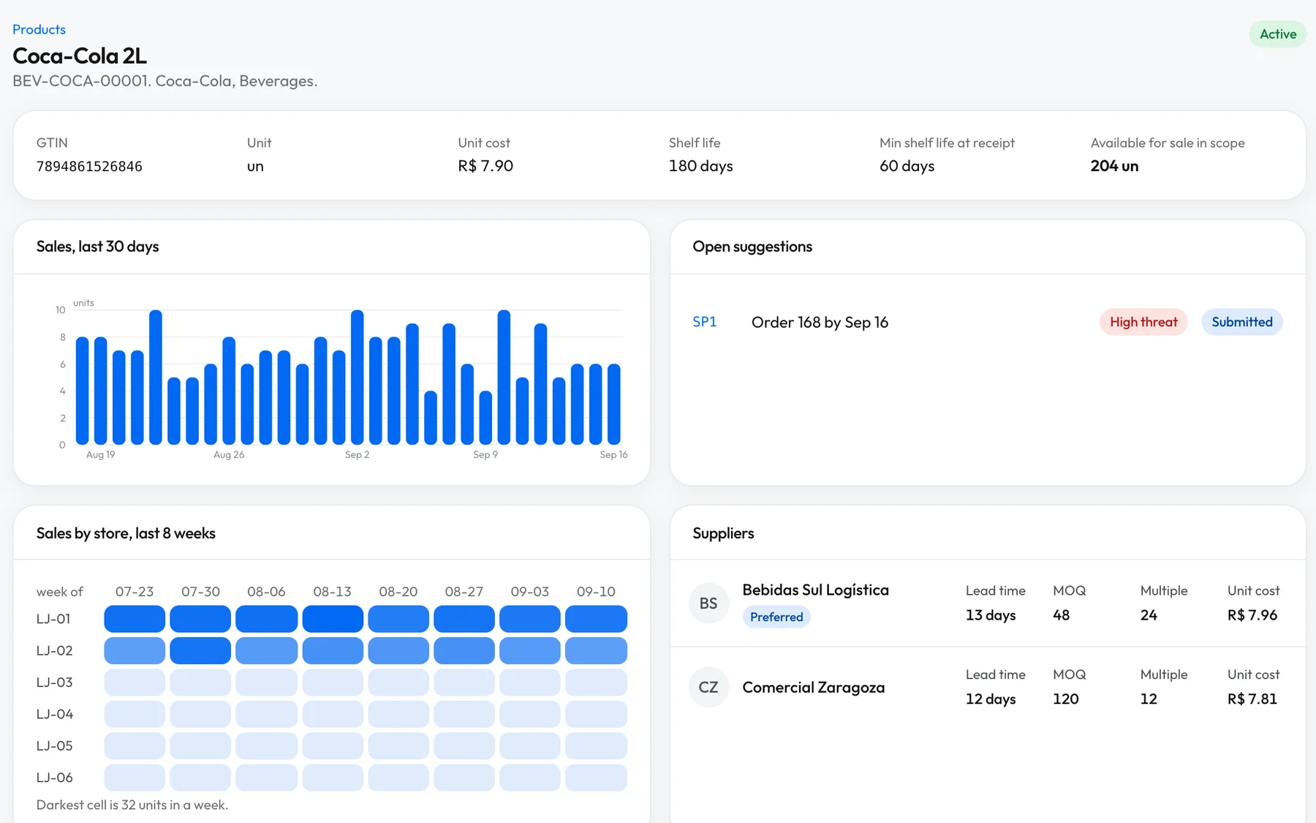Select the LJ-04 cell for week 08-27
This screenshot has height=823, width=1316.
click(x=464, y=714)
